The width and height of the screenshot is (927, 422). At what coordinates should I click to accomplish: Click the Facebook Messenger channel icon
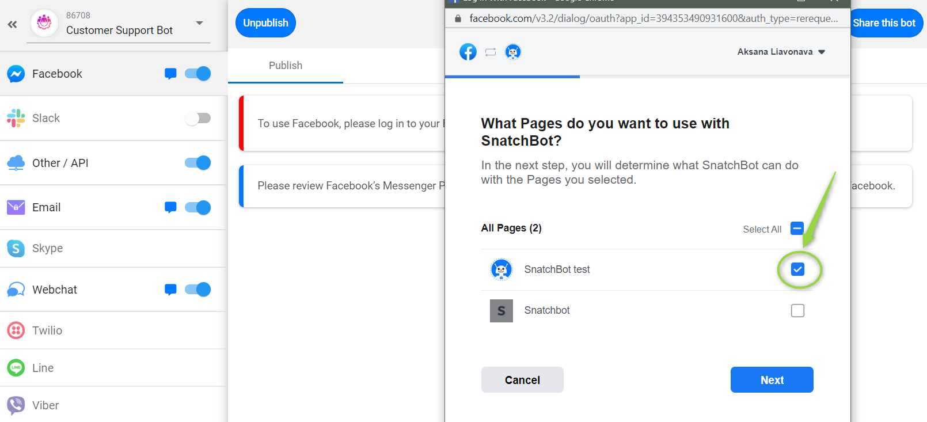16,74
